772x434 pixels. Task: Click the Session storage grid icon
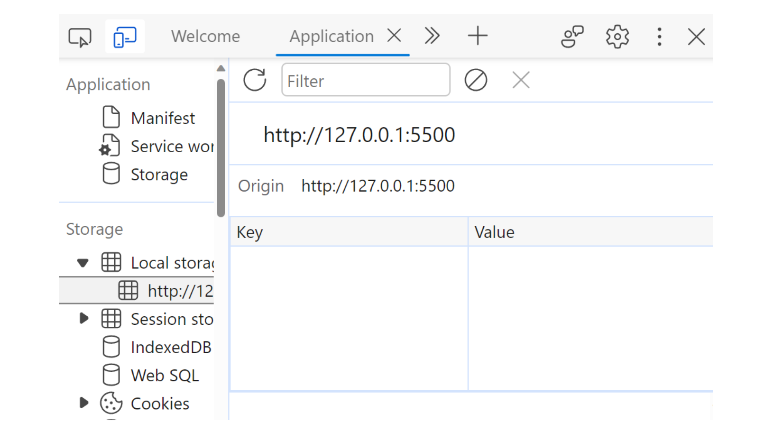111,319
